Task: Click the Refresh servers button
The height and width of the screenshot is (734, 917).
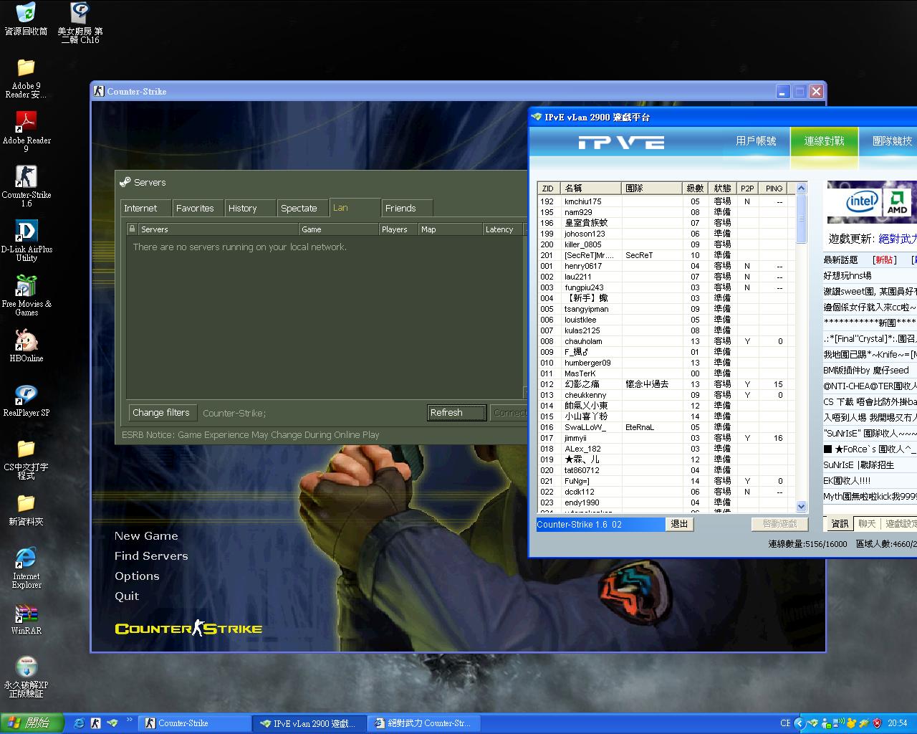Action: [x=456, y=413]
